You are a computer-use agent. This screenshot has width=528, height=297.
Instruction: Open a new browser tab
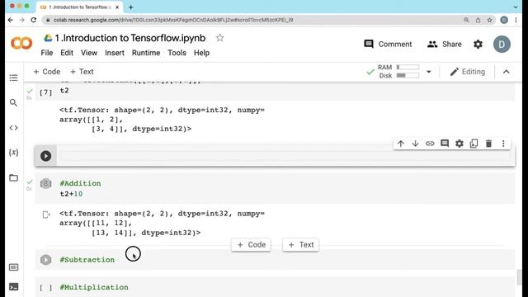click(x=131, y=7)
